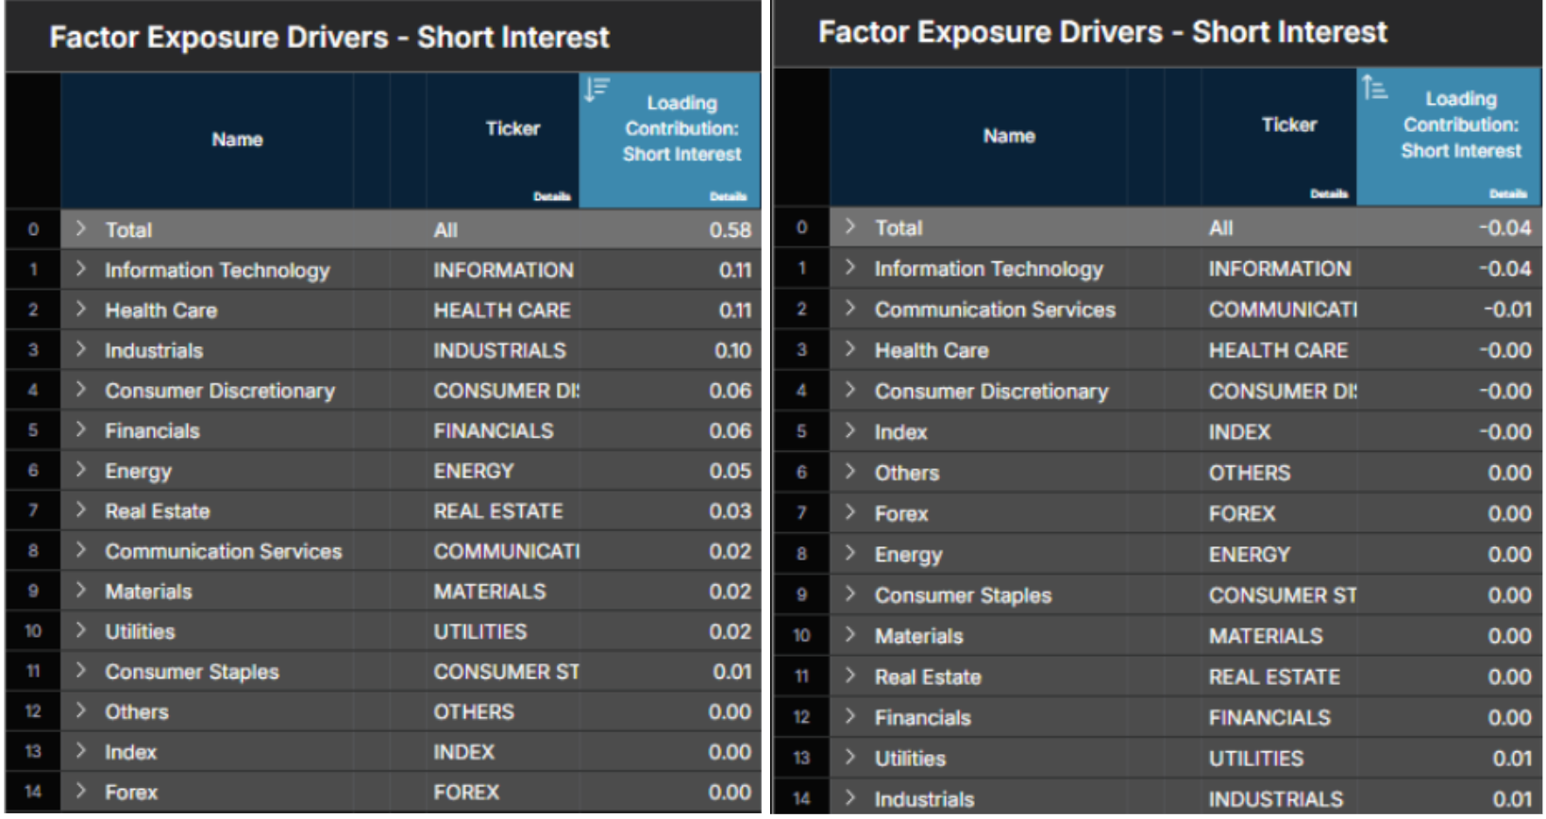Viewport: 1546px width, 819px height.
Task: Select Information Technology row with -0.04 value
Action: 988,269
